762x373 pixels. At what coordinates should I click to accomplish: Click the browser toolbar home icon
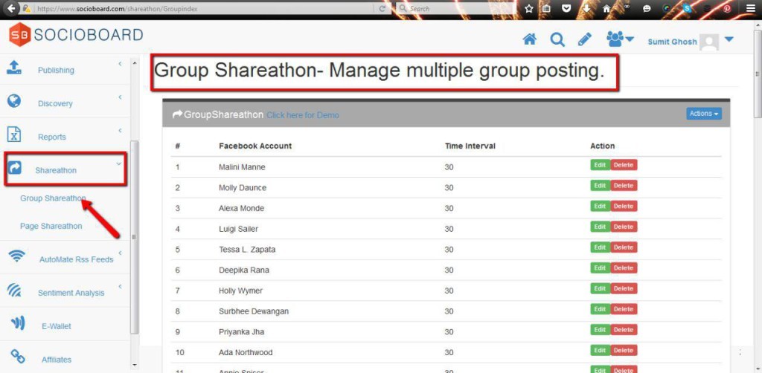606,9
